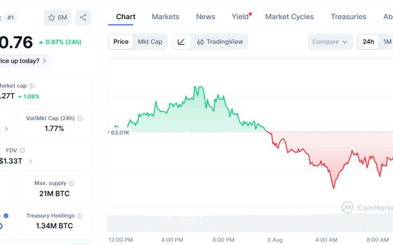Switch to the line chart icon

pyautogui.click(x=181, y=42)
